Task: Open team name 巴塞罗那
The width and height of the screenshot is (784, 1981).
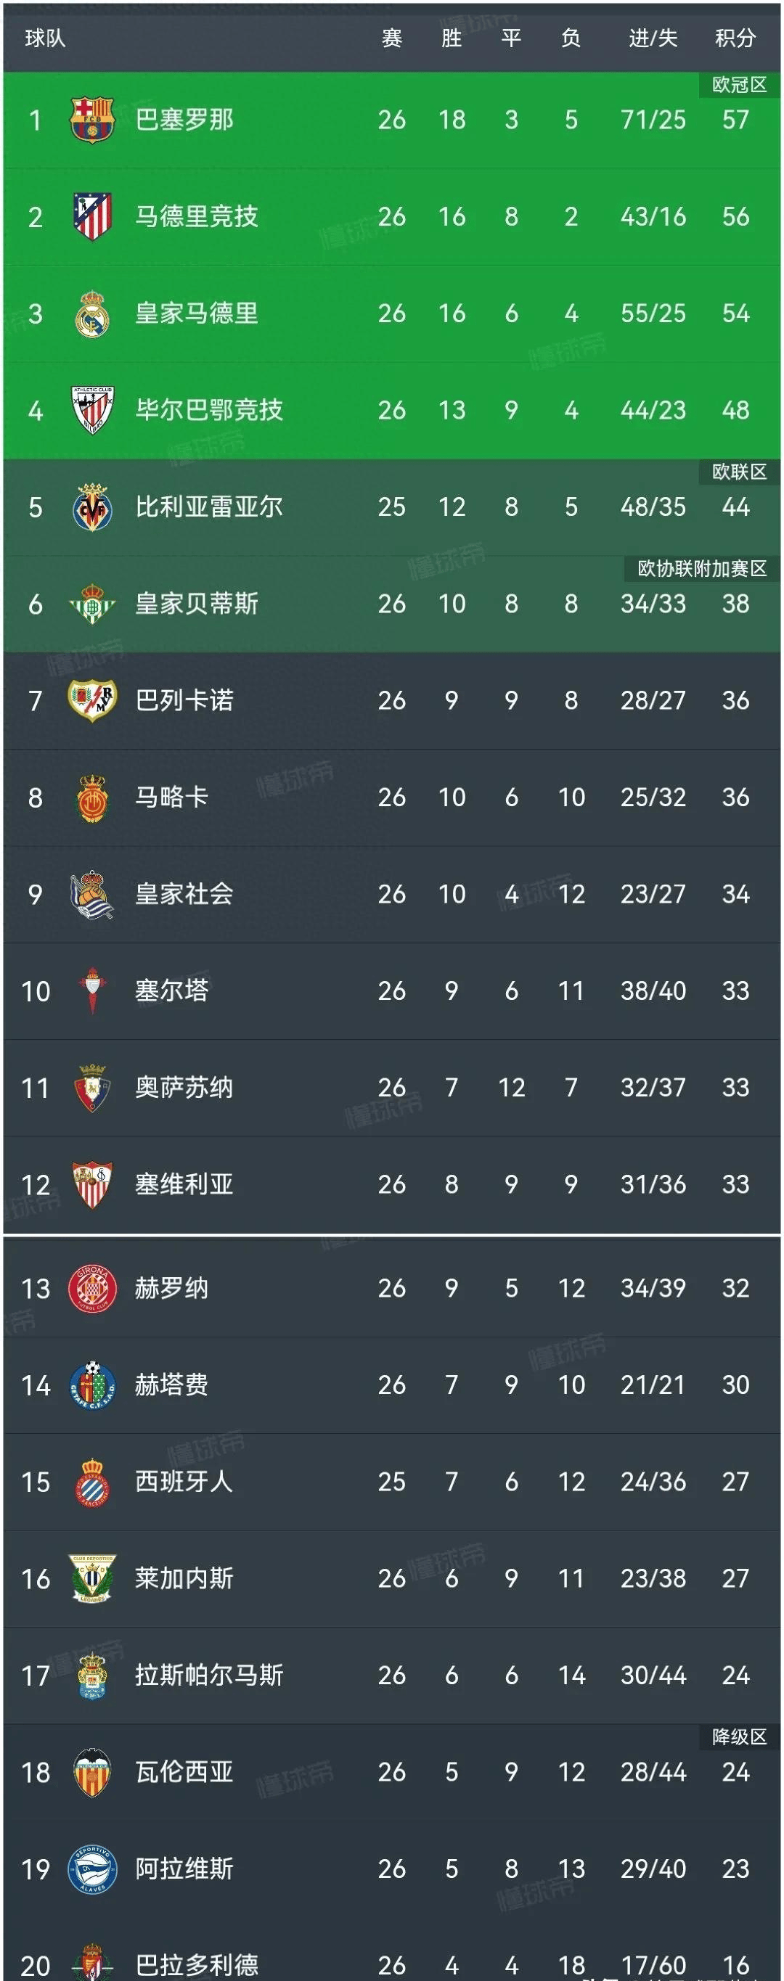Action: pos(184,119)
